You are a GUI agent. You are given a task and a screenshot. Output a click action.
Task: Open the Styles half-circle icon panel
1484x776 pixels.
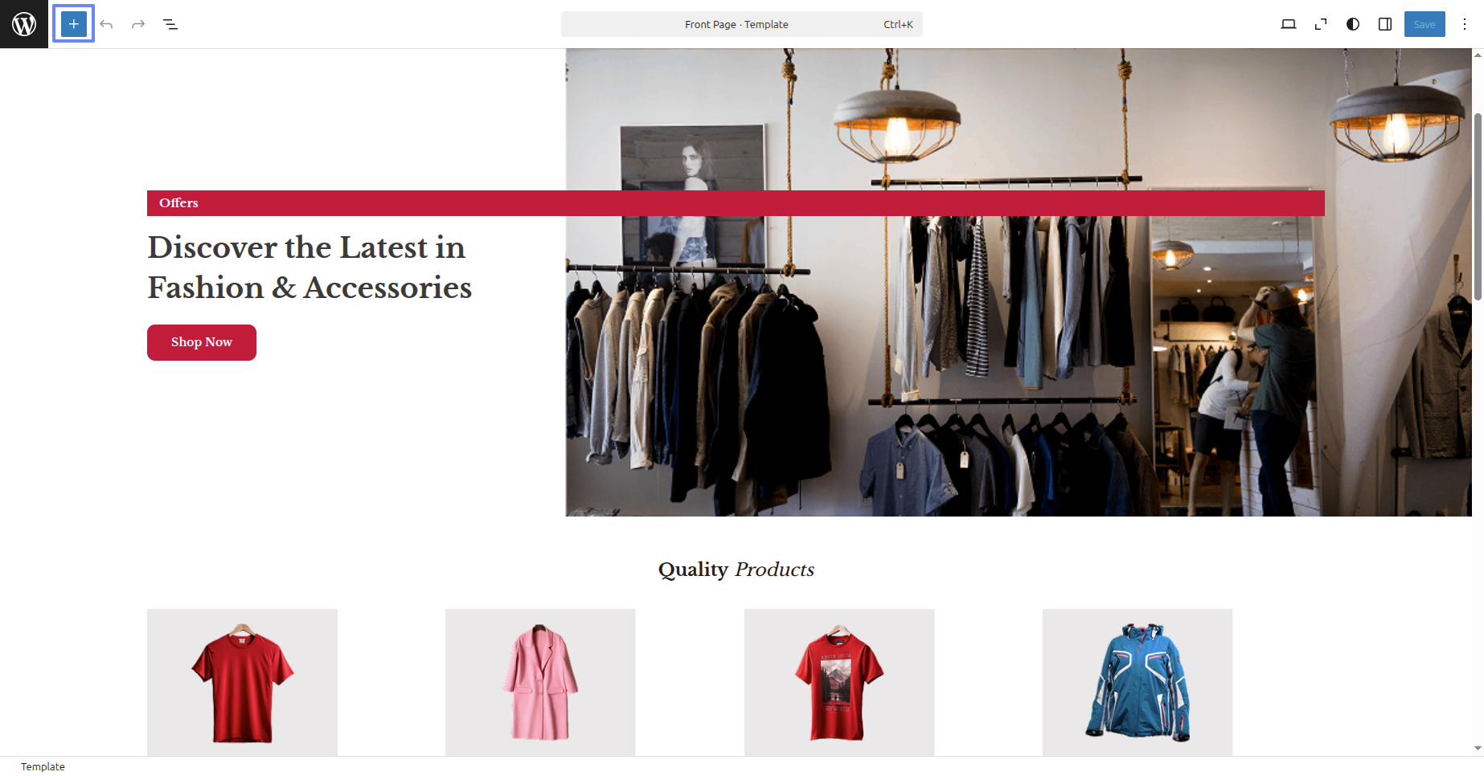(1353, 24)
